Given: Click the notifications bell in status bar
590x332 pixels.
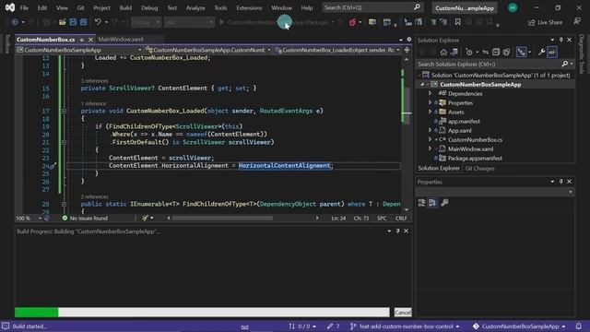Looking at the screenshot, I should click(579, 326).
